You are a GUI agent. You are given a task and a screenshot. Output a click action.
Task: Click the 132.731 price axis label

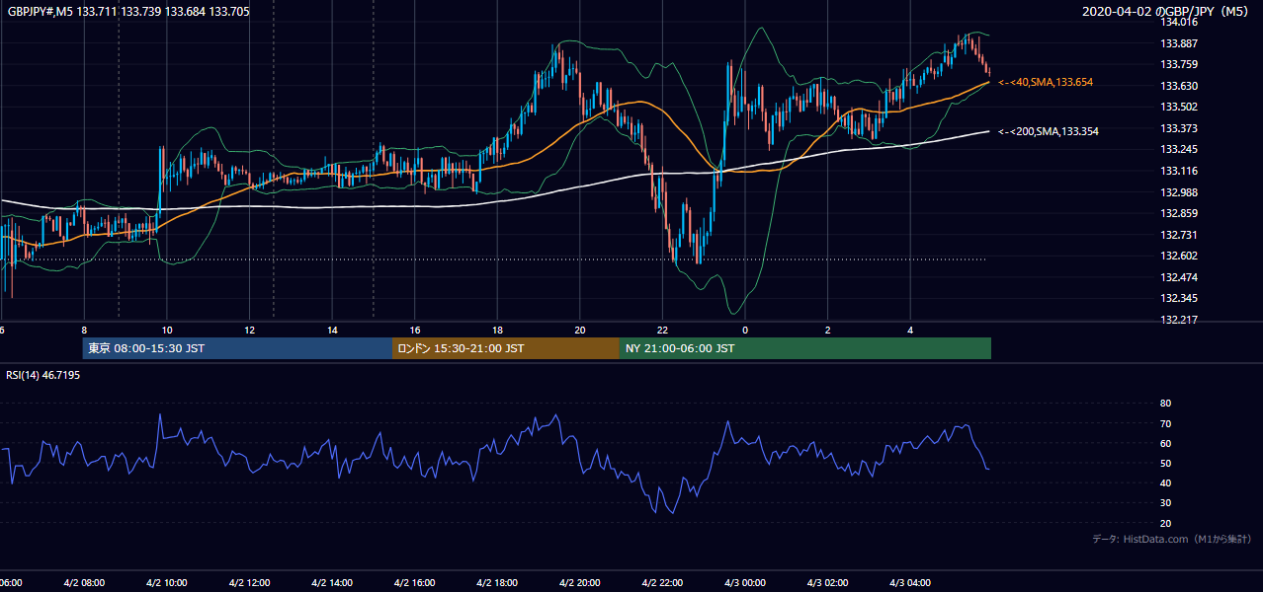coord(1179,235)
